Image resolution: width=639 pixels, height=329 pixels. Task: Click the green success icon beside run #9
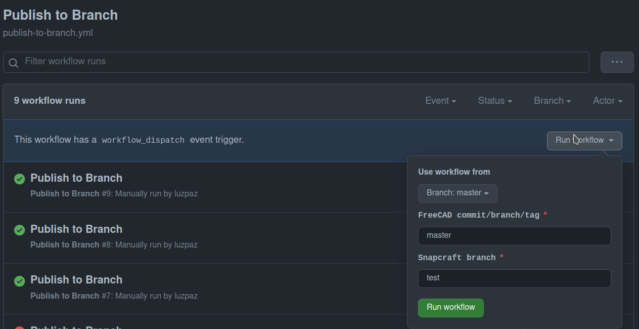[19, 179]
